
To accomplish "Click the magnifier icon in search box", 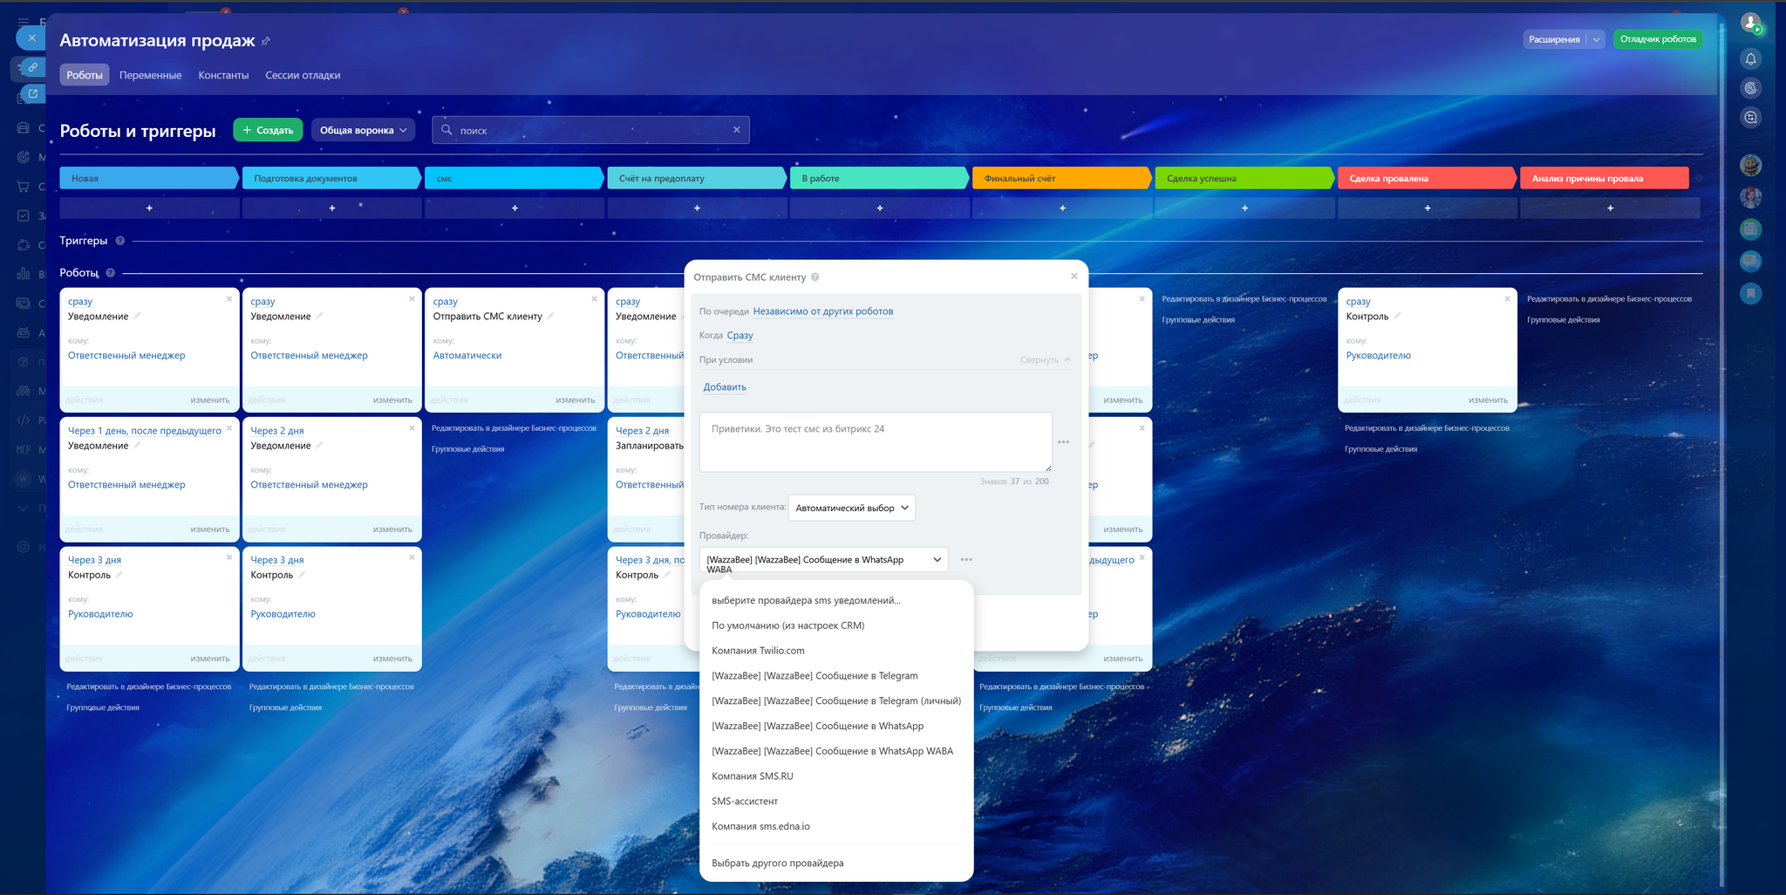I will click(x=446, y=130).
